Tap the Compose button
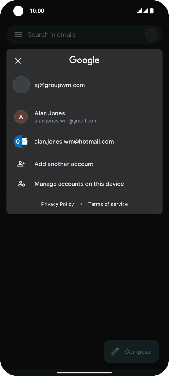Screen dimensions: 169x376 tap(132, 351)
